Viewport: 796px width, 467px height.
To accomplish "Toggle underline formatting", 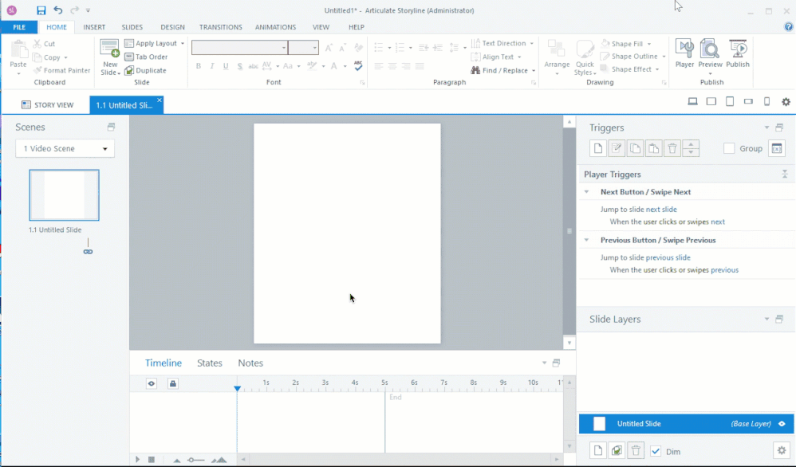I will point(226,66).
